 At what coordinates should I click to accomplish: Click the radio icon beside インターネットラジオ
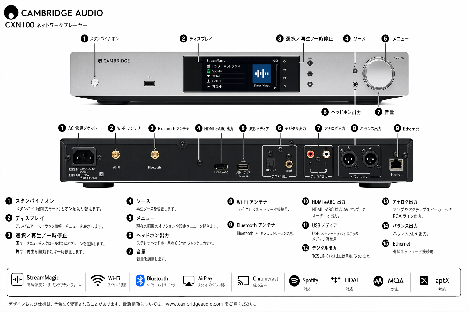(x=209, y=66)
